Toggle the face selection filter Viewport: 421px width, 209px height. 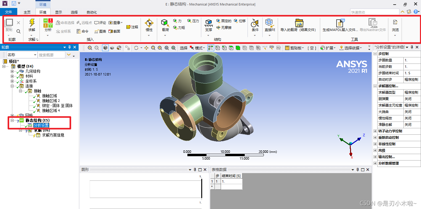point(231,48)
